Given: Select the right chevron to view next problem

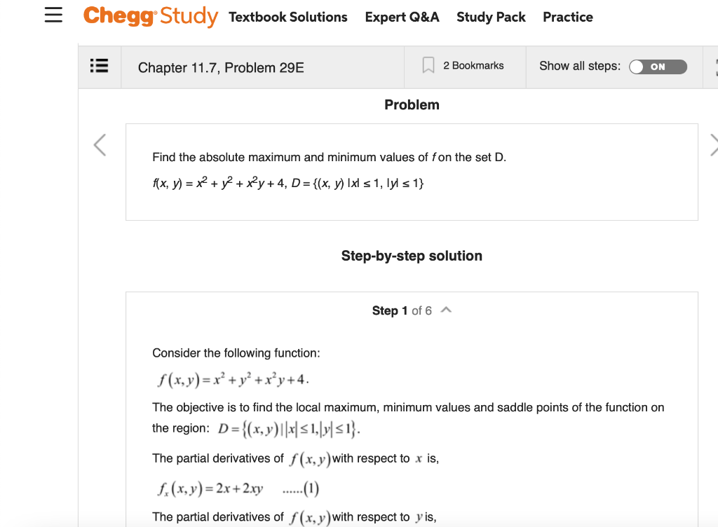Looking at the screenshot, I should tap(714, 144).
